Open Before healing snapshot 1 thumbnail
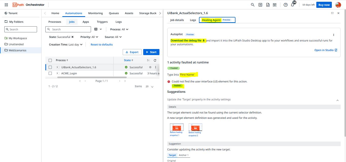 [x=176, y=127]
